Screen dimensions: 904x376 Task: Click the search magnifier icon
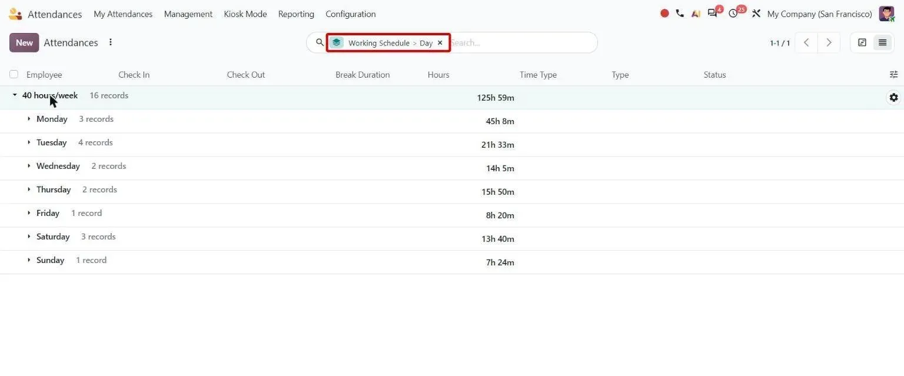[320, 42]
